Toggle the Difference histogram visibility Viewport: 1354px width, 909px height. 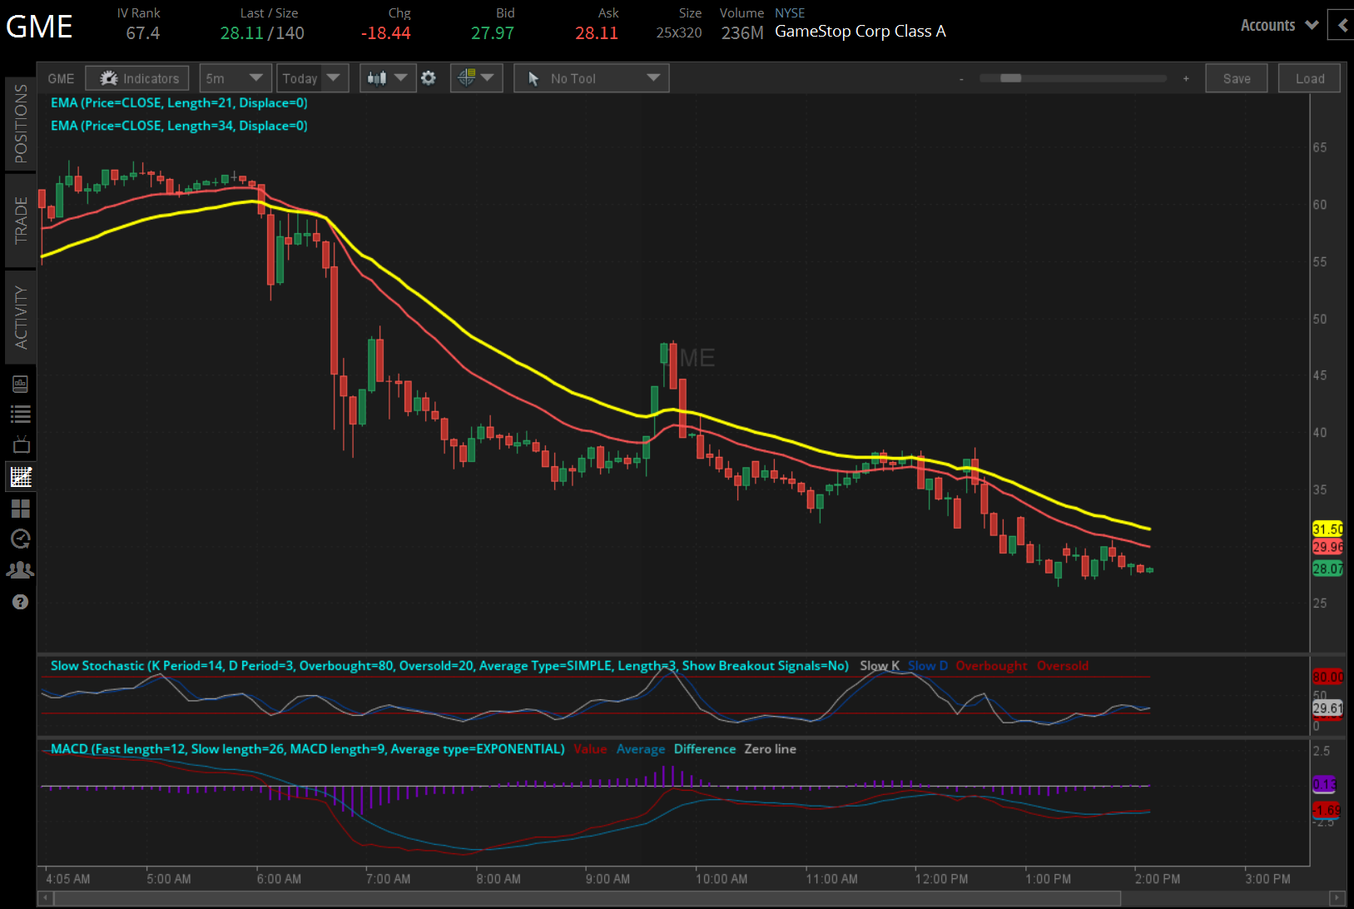(x=704, y=748)
